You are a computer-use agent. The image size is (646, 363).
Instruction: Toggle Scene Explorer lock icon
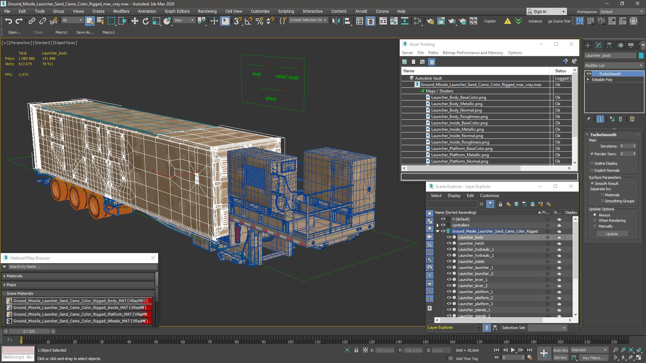click(500, 204)
